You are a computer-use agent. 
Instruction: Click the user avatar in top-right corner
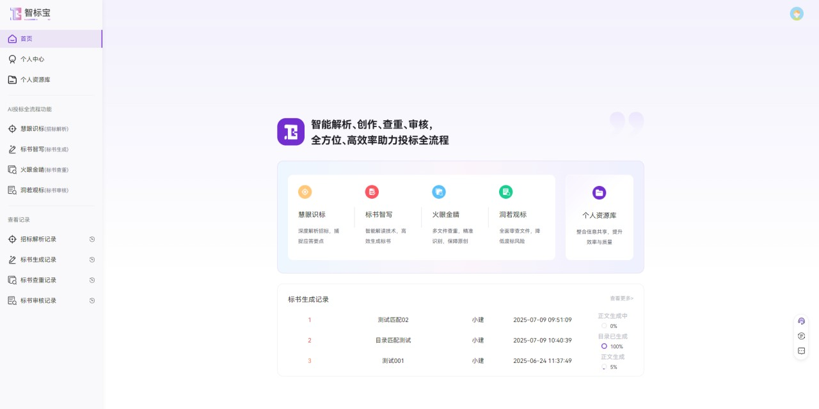[x=797, y=14]
